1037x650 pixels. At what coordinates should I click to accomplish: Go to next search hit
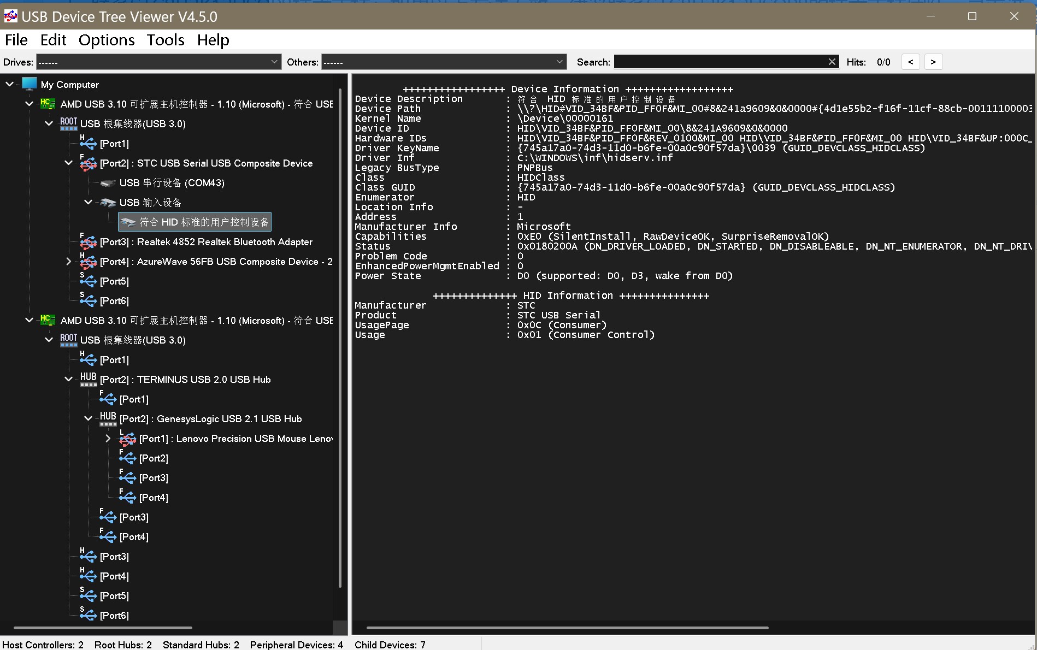point(933,62)
